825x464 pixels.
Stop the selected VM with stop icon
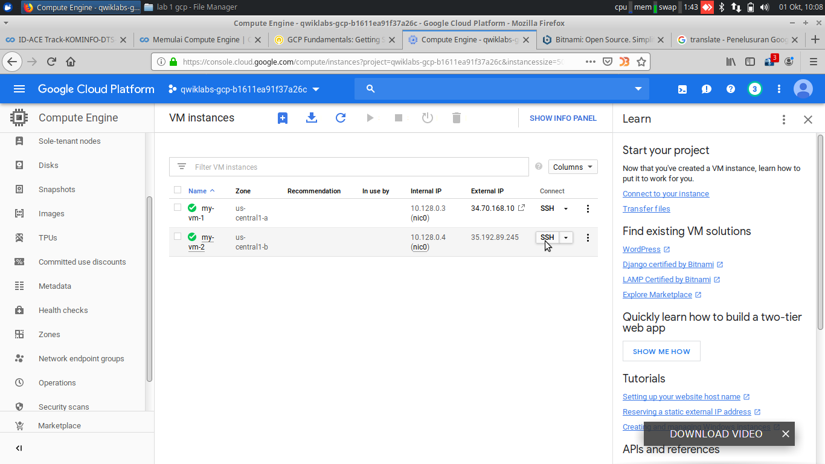pyautogui.click(x=399, y=118)
